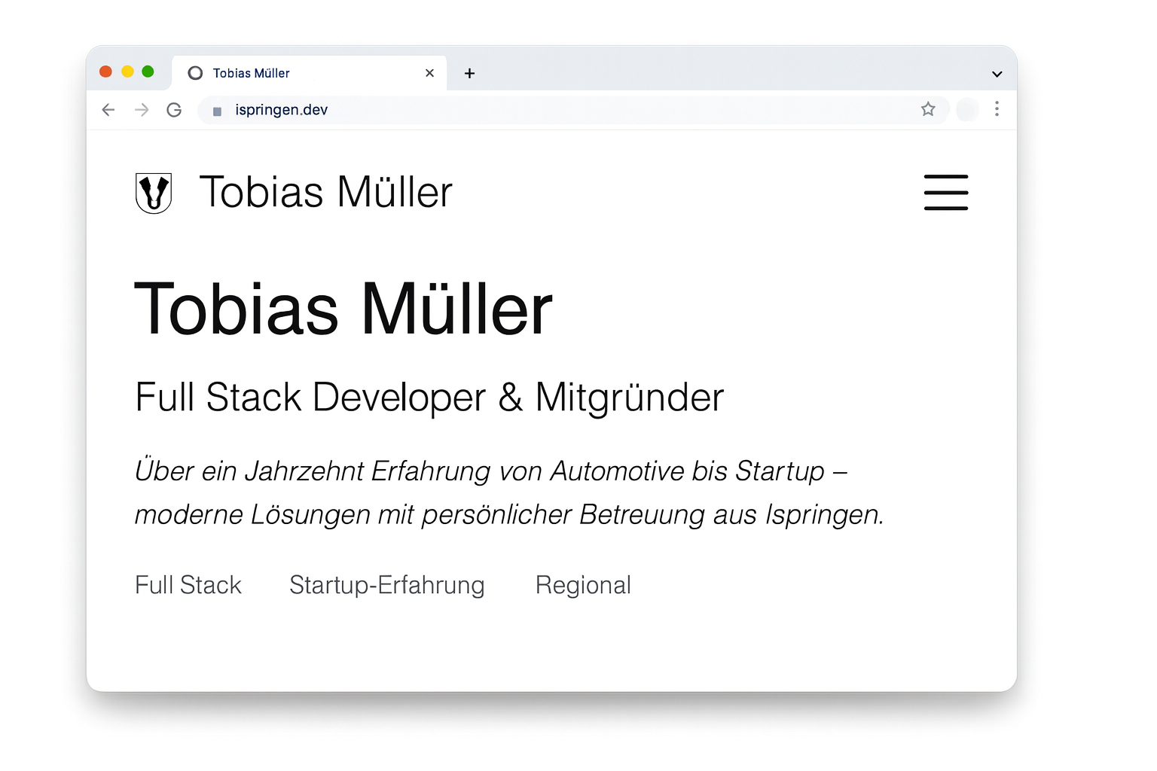Open the hamburger navigation menu
This screenshot has height=771, width=1157.
click(946, 193)
